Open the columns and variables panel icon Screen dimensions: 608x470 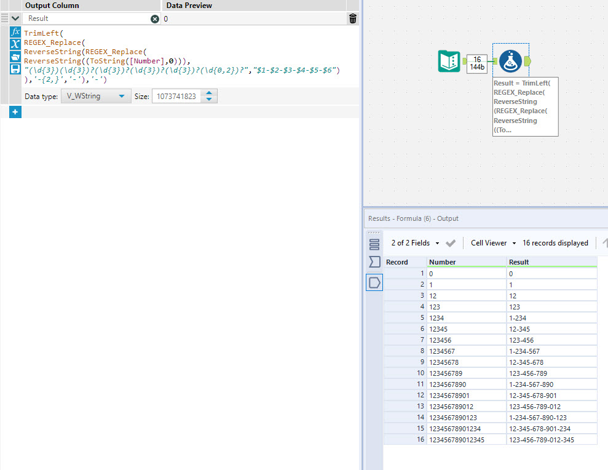15,44
